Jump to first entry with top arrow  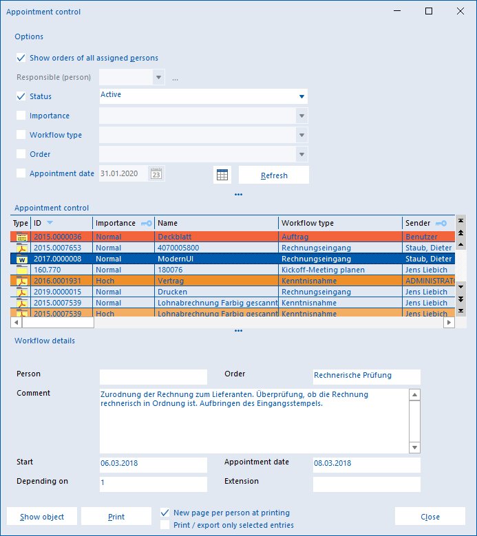[x=461, y=220]
